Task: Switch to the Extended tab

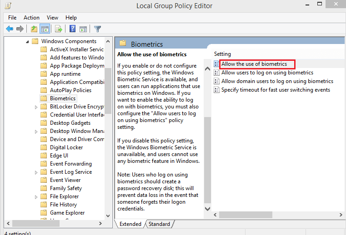Action: click(x=130, y=224)
